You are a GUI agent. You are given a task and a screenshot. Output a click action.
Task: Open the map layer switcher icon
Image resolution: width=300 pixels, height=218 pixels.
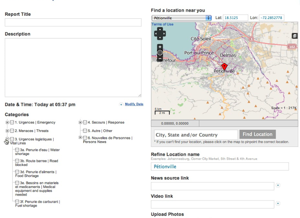pyautogui.click(x=294, y=36)
